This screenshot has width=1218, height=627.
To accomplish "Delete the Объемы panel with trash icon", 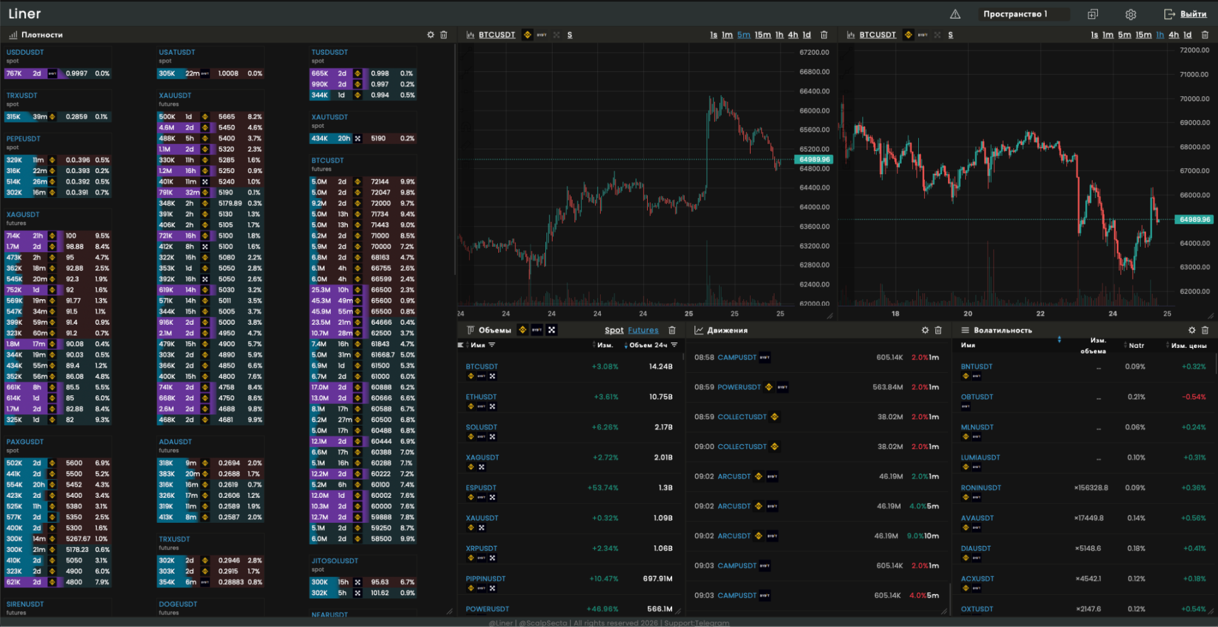I will (x=672, y=330).
